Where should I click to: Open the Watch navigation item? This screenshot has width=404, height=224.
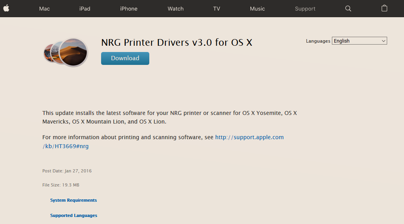(176, 9)
